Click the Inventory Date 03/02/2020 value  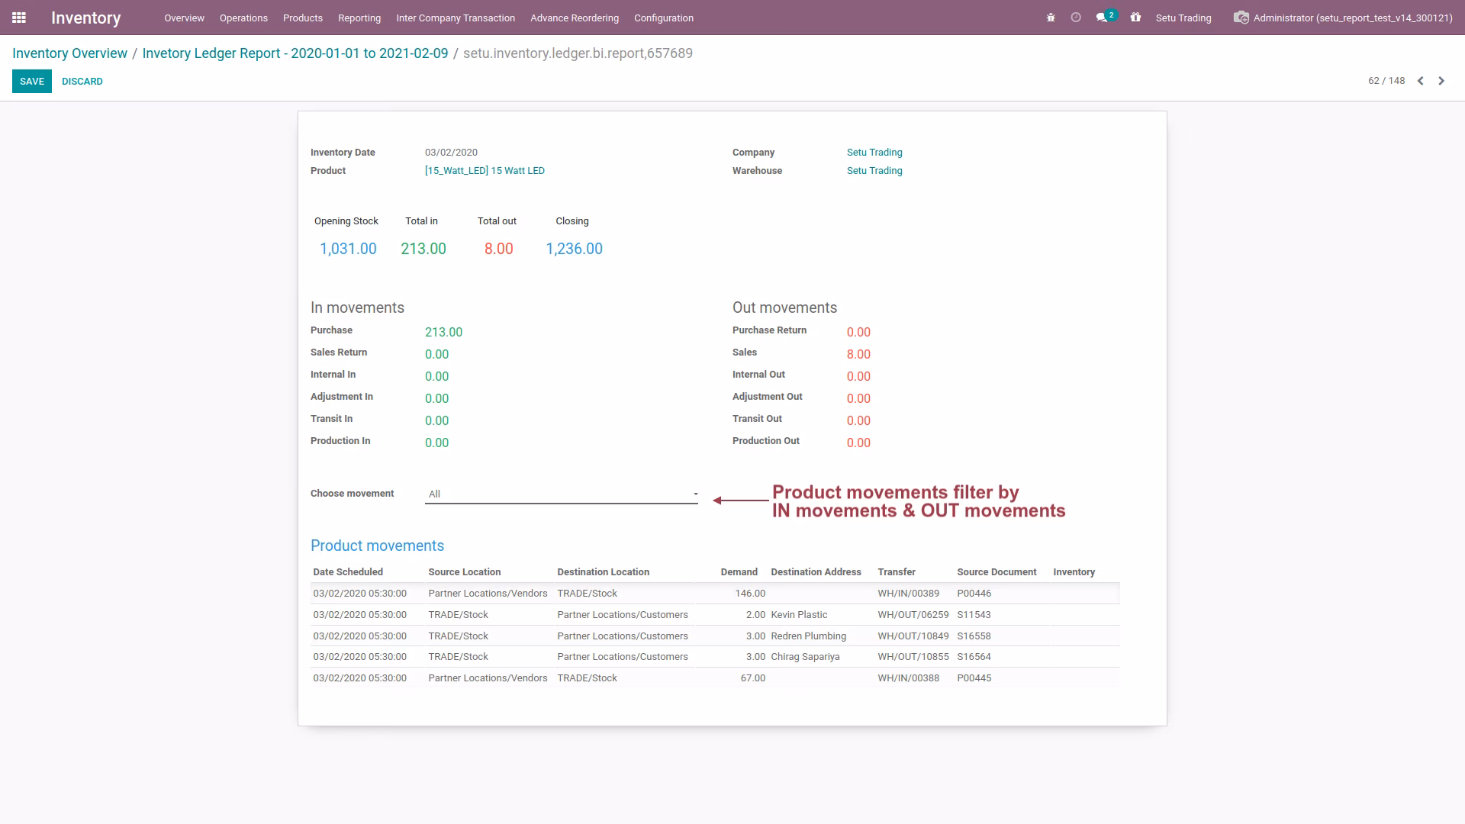click(451, 153)
